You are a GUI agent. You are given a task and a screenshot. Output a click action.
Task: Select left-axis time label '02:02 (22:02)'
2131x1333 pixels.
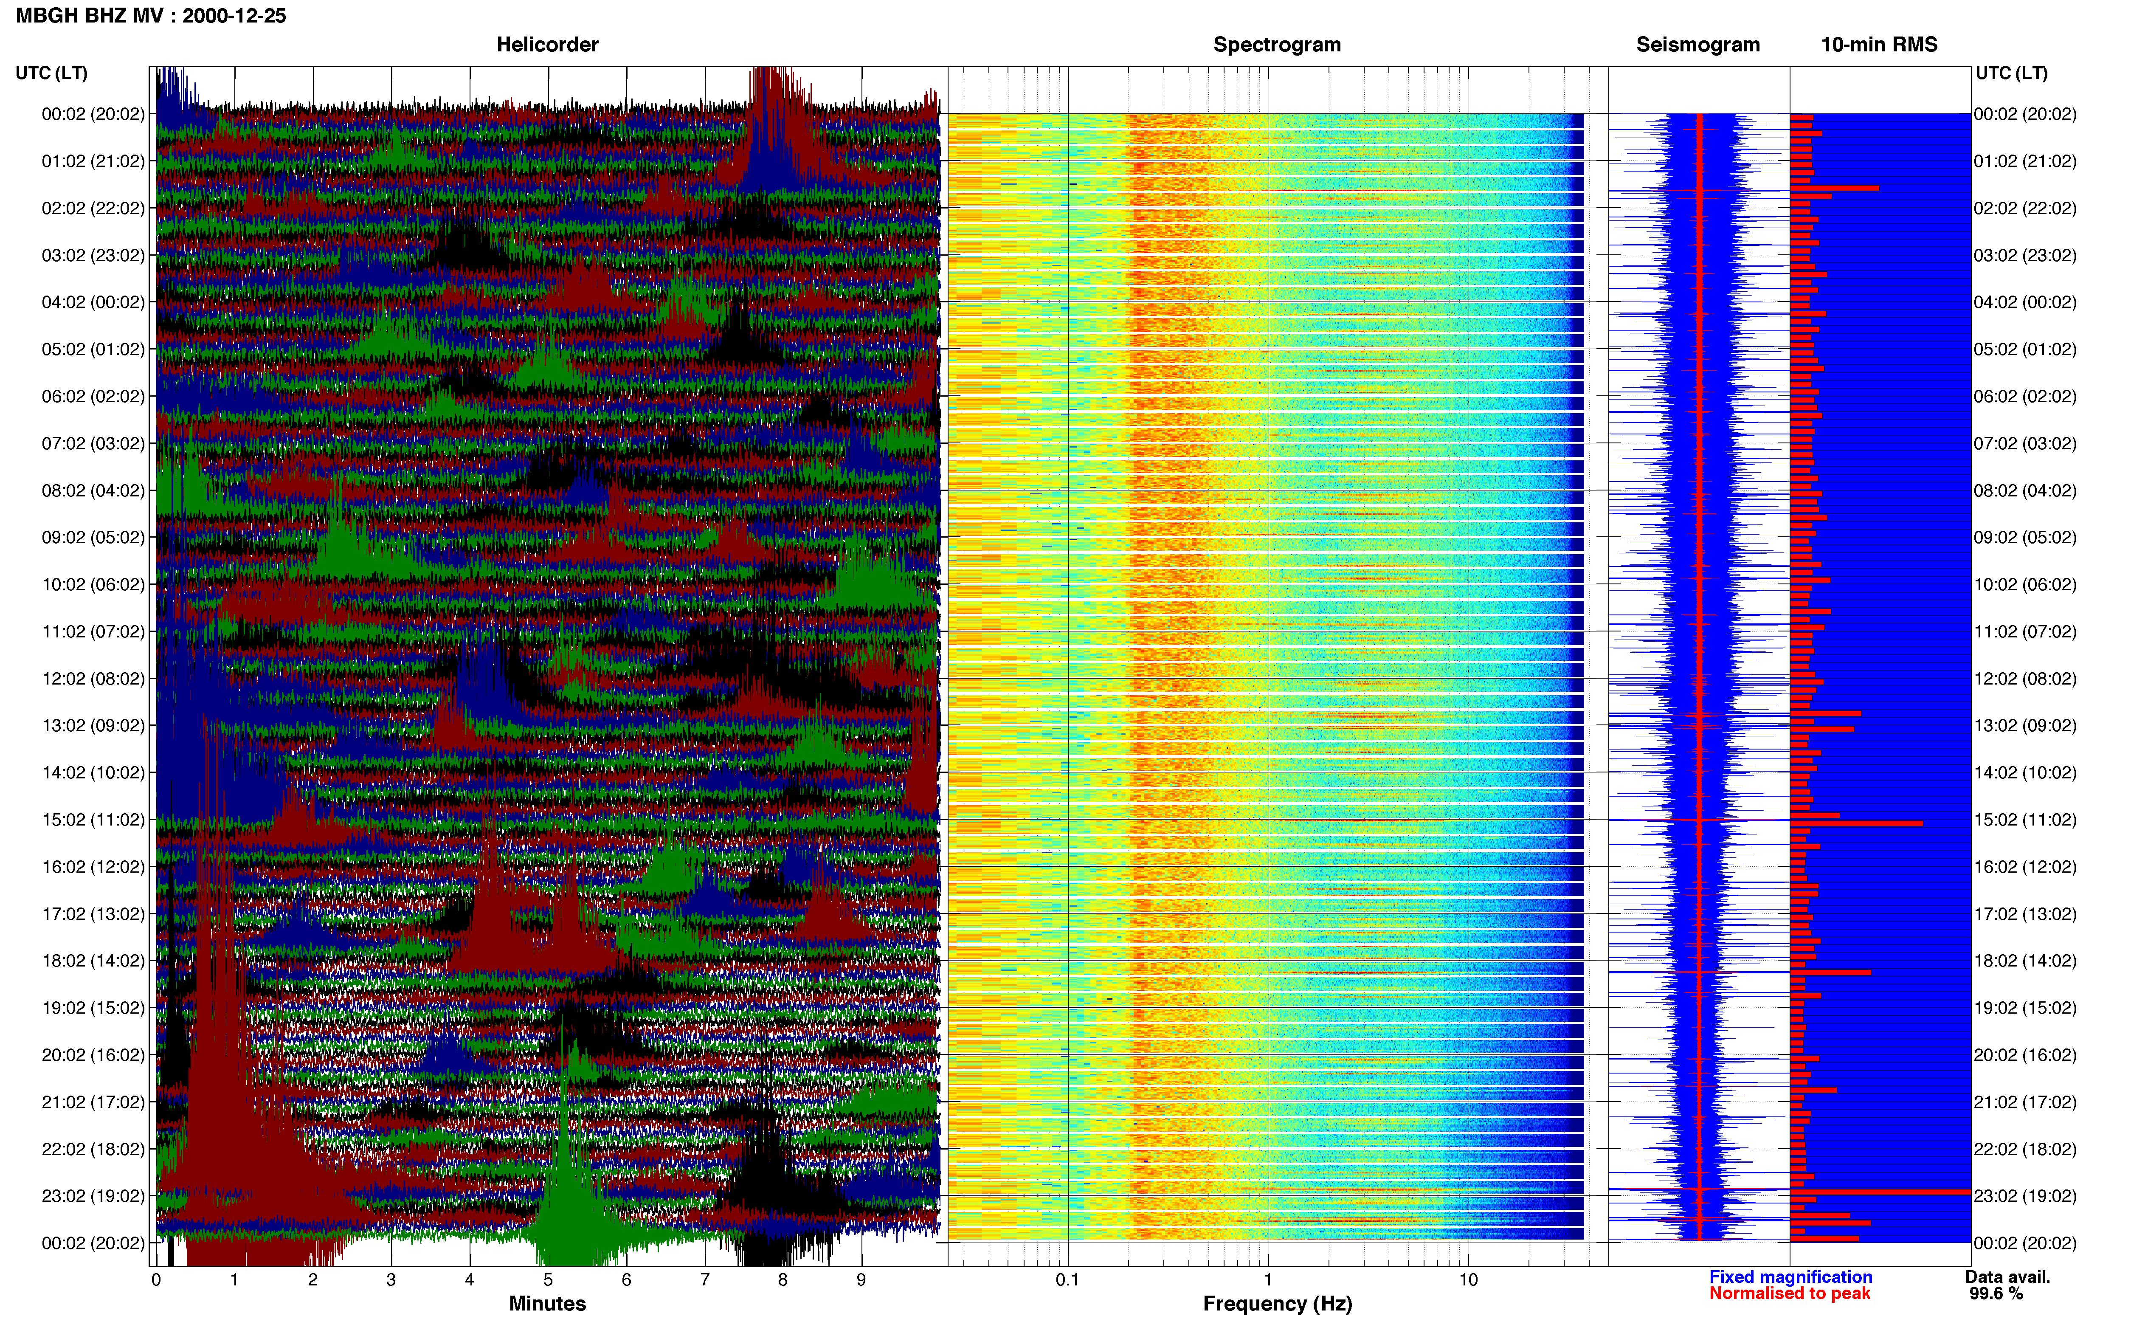coord(93,208)
